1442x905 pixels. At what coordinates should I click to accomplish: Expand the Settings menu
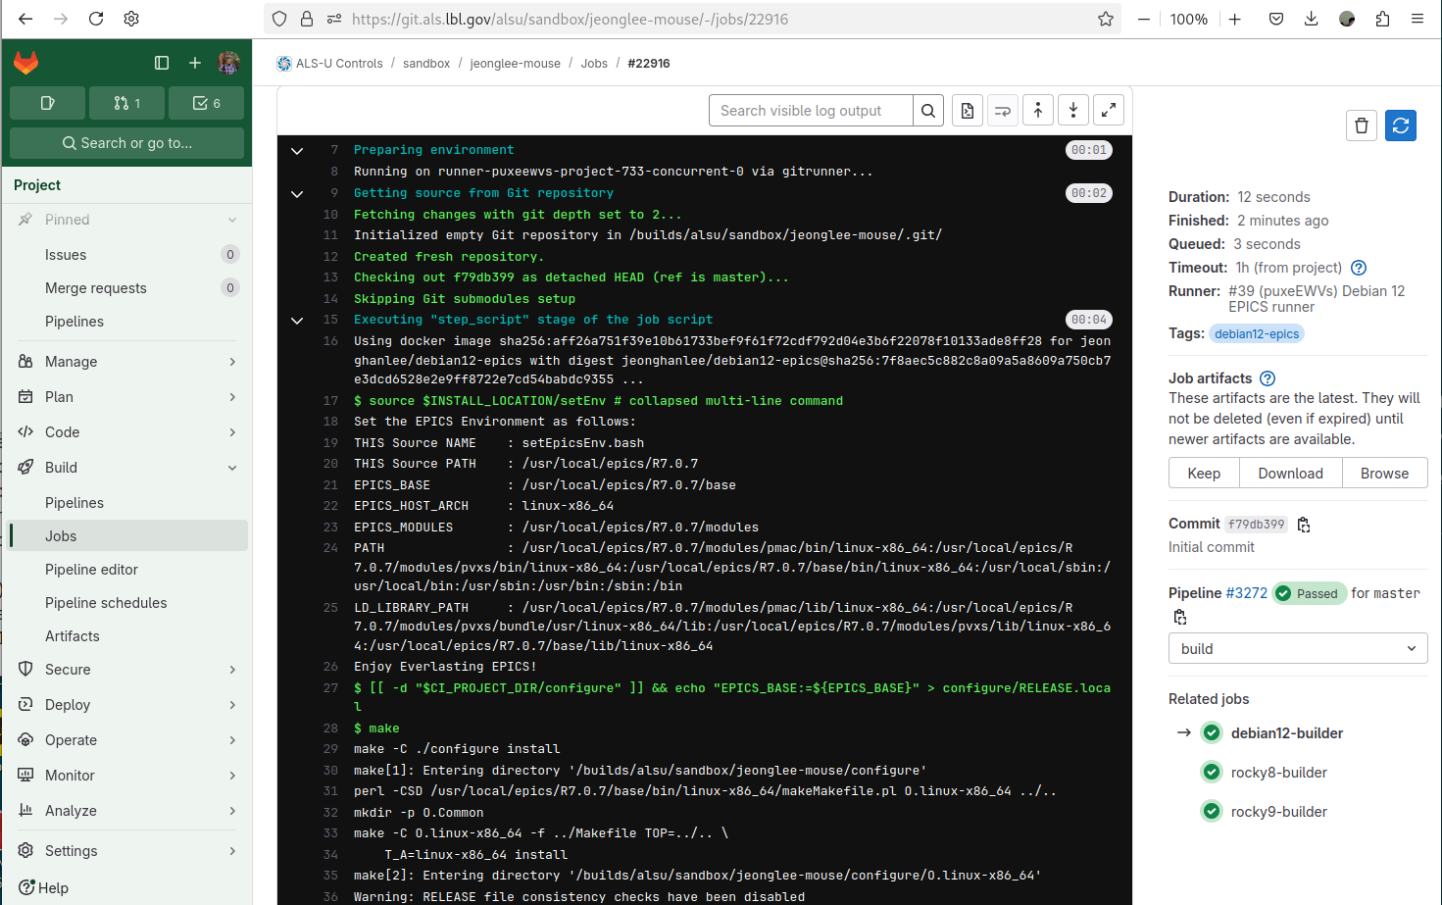point(127,851)
